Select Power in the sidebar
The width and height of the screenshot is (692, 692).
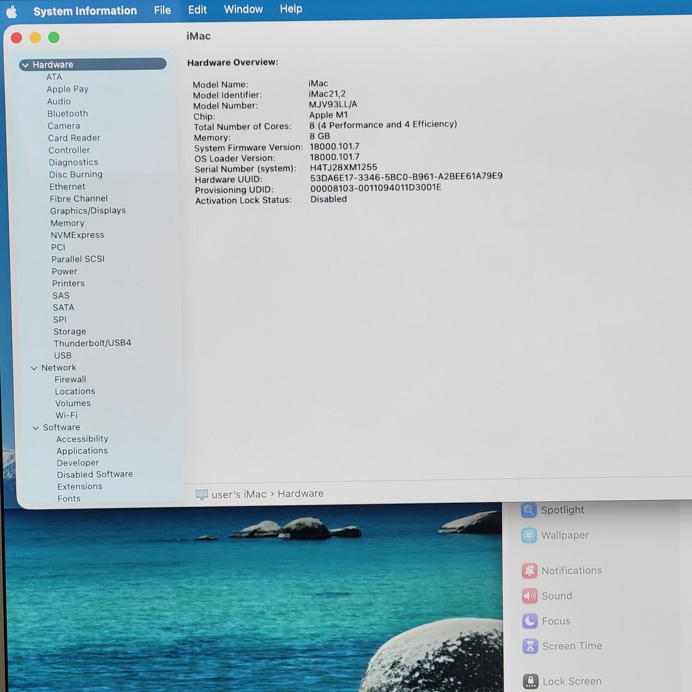[x=64, y=272]
